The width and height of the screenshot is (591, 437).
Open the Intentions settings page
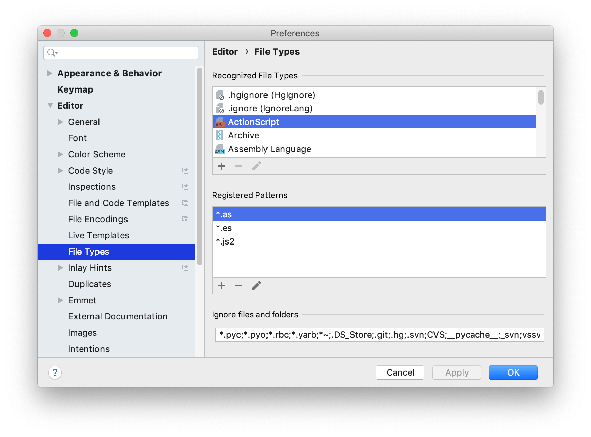click(116, 349)
